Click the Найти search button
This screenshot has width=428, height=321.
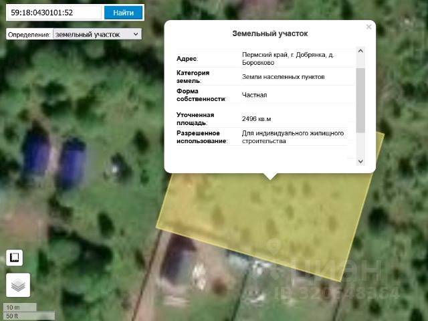123,13
